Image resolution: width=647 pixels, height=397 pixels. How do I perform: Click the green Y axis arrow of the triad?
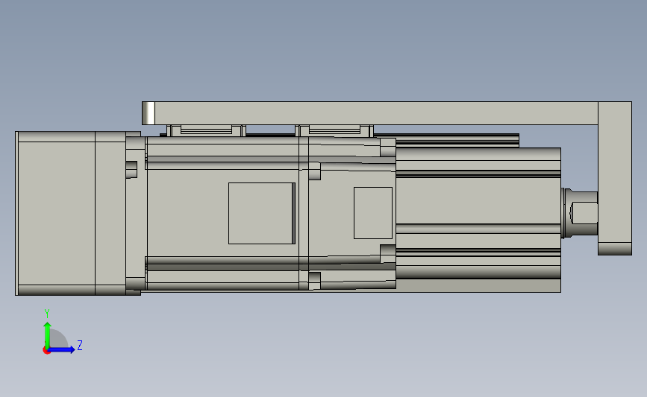click(x=47, y=334)
